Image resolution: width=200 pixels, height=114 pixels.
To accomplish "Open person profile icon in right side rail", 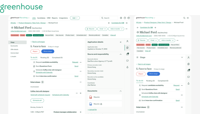I will pyautogui.click(x=189, y=58).
